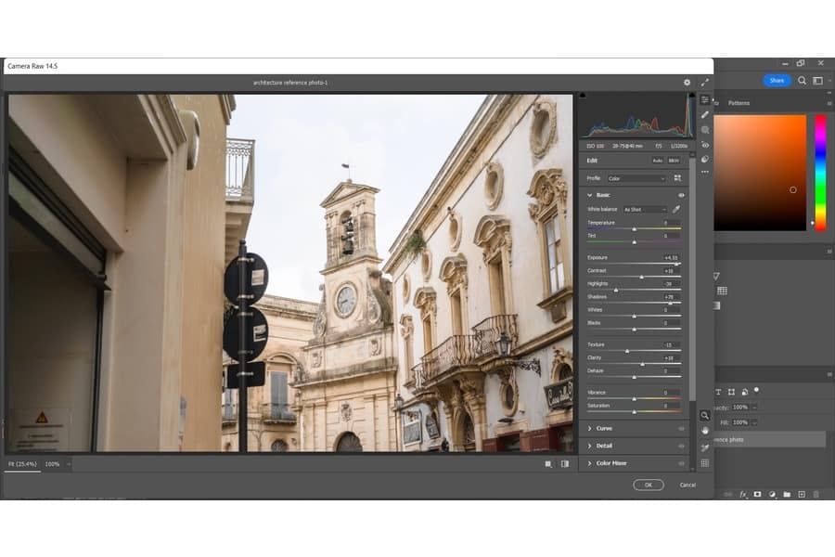The width and height of the screenshot is (835, 557).
Task: Open Color panel options menu icon
Action: pyautogui.click(x=829, y=103)
